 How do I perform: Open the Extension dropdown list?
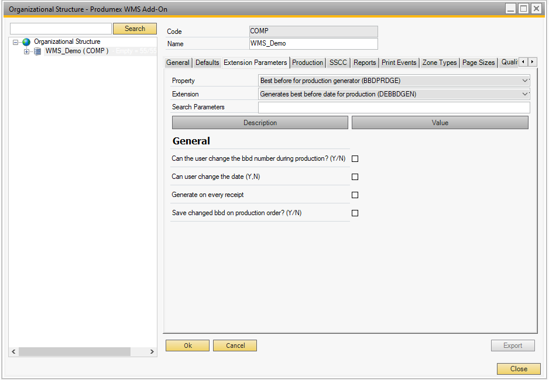(524, 94)
